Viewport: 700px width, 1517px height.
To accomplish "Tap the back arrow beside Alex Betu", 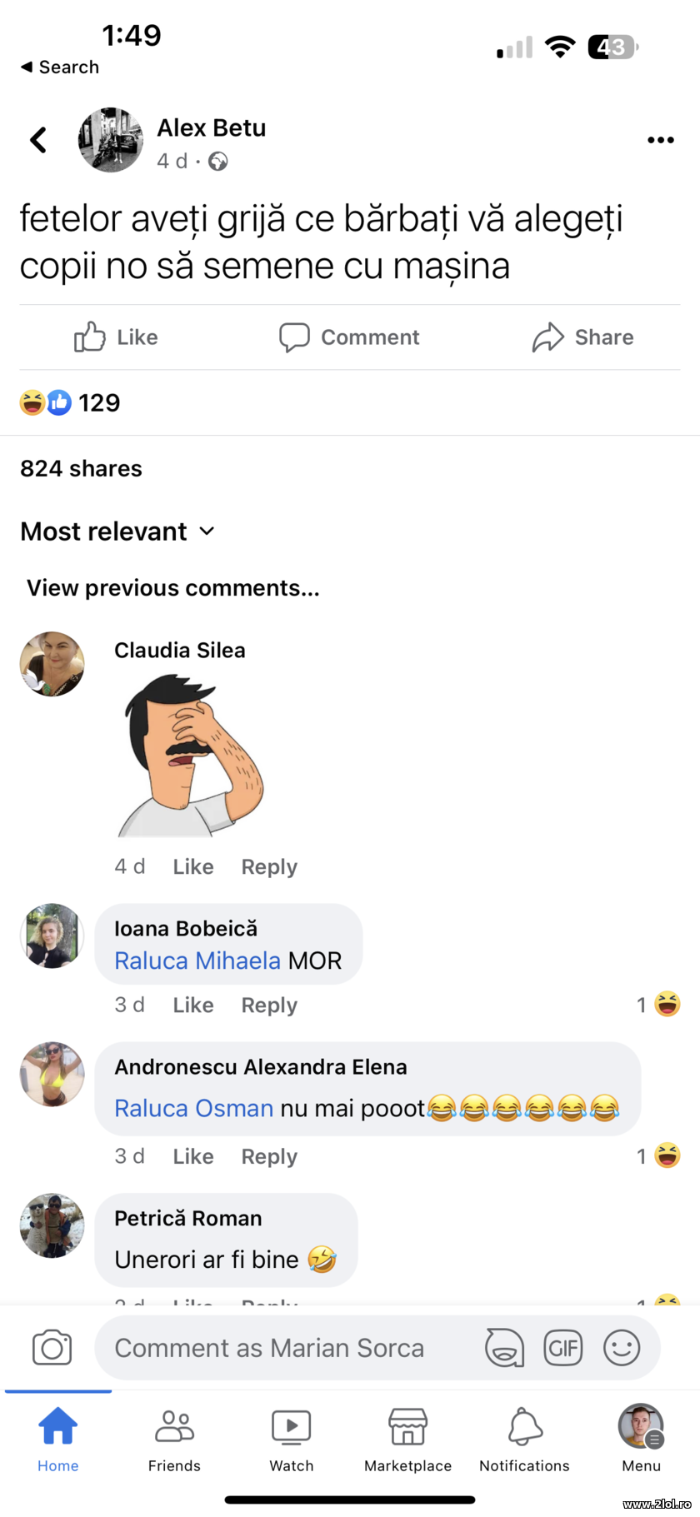I will pos(38,140).
